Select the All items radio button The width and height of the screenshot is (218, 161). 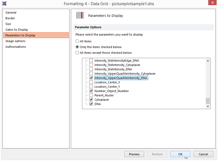(x=77, y=42)
